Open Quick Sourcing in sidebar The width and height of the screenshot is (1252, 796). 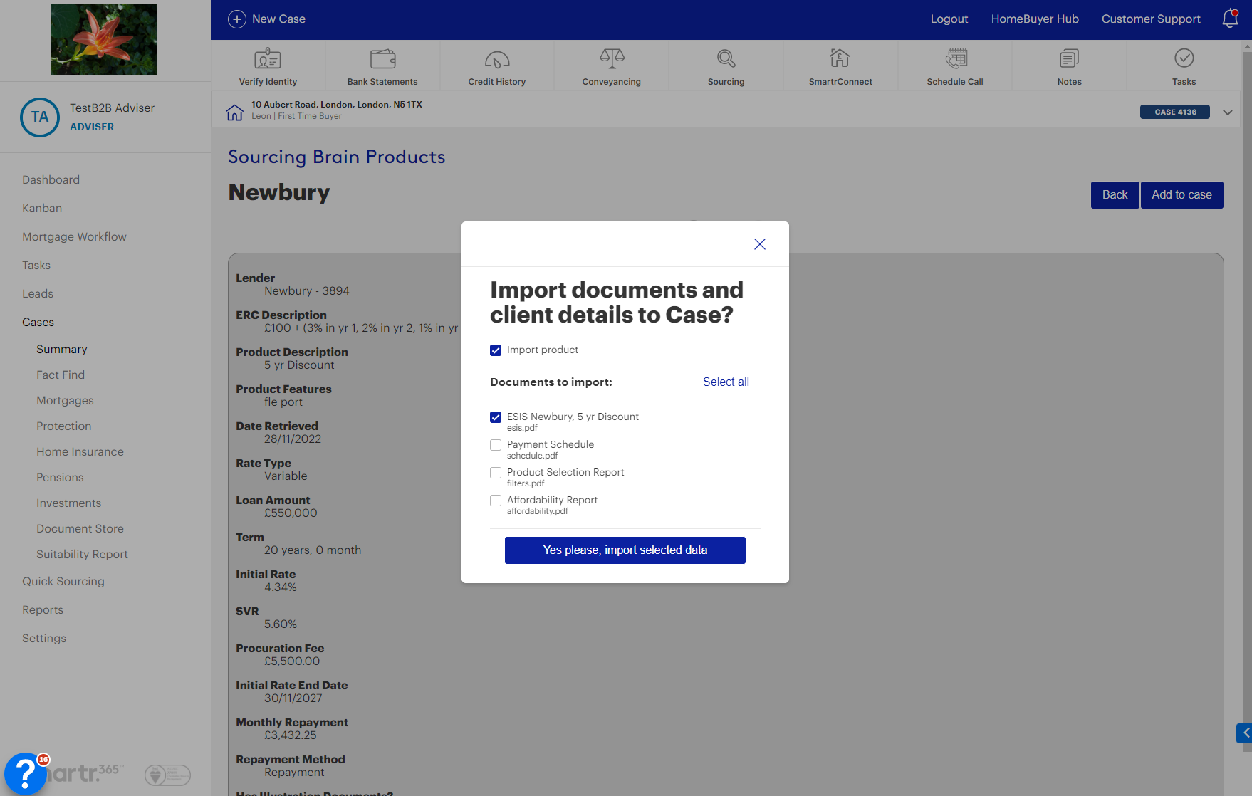tap(63, 581)
